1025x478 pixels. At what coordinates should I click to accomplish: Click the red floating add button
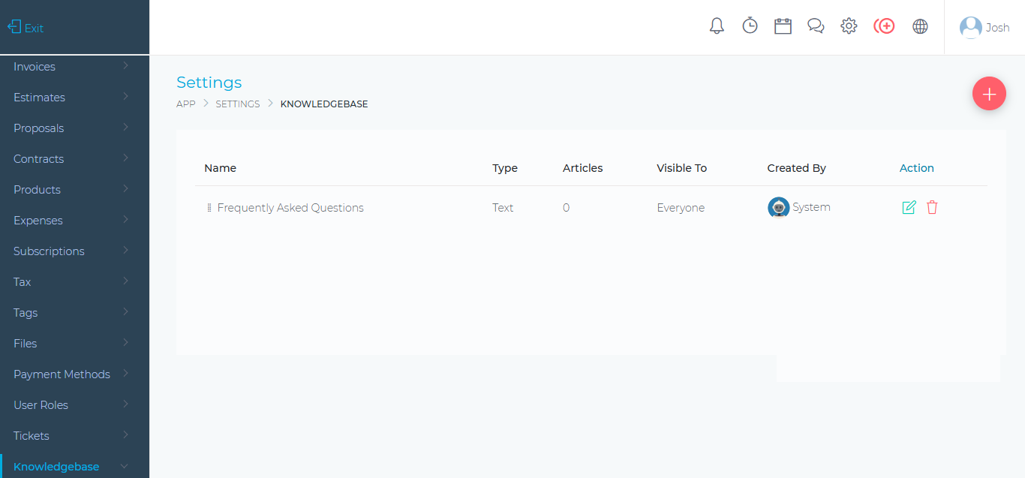(x=989, y=94)
